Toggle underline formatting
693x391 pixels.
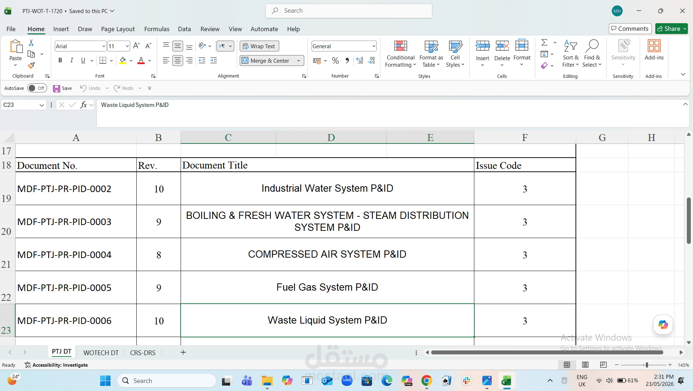(x=83, y=61)
